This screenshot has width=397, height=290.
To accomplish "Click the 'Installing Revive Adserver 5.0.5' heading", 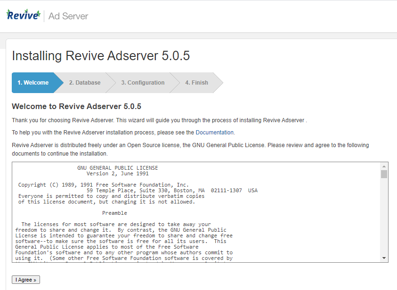I will pos(101,55).
